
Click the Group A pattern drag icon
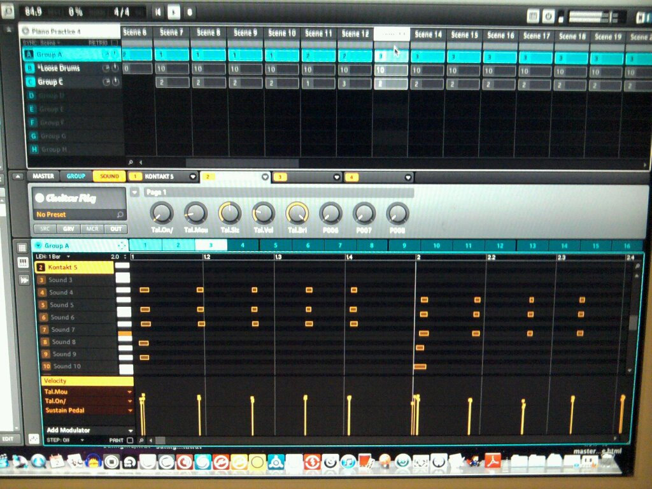point(121,246)
